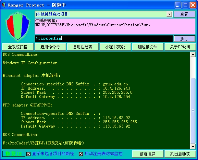This screenshot has height=160, width=198.
Task: Start 全系统扫描 full system scan
Action: click(x=18, y=47)
